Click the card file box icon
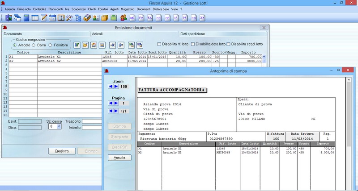Screen dimensions: 358x191 (x=87, y=18)
